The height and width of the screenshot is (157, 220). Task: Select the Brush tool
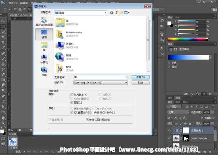tap(3, 59)
